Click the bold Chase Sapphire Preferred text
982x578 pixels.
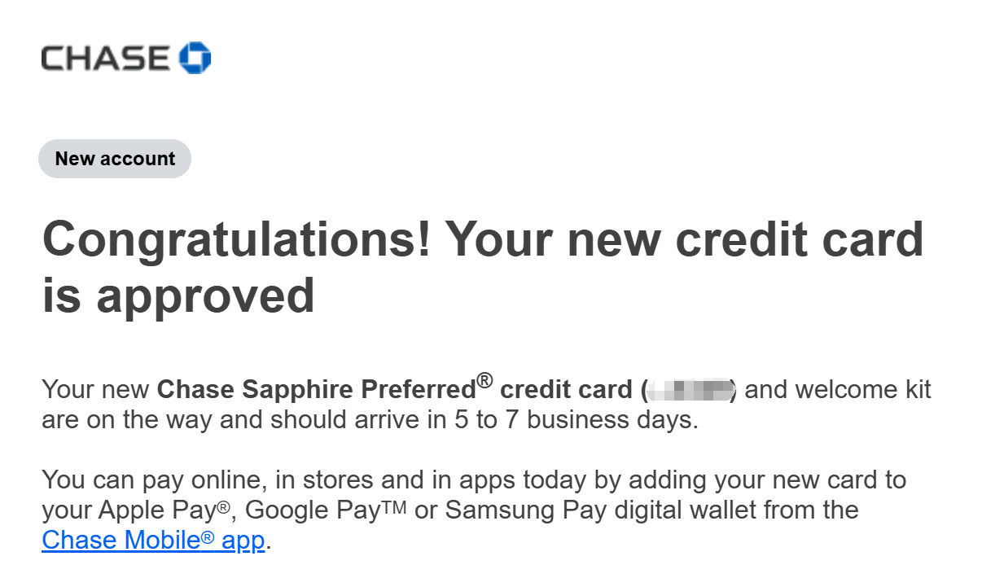pos(316,390)
